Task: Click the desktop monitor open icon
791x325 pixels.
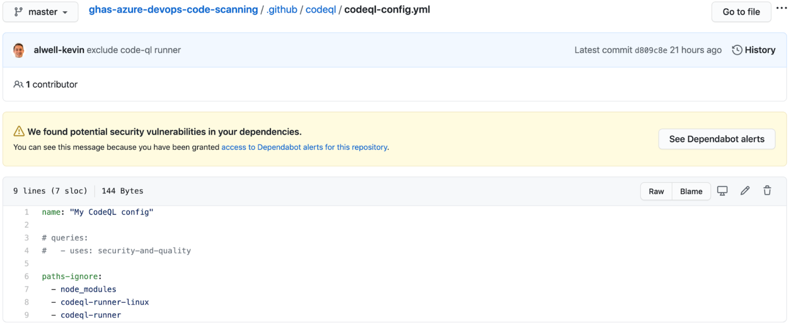Action: tap(722, 191)
